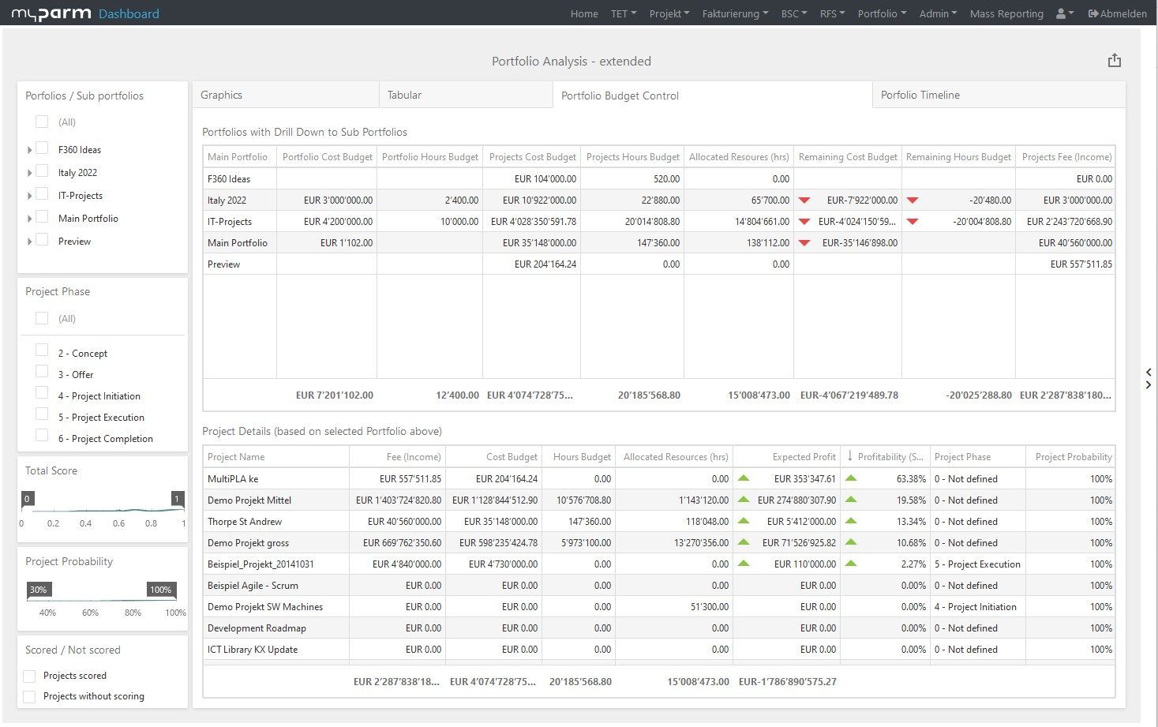
Task: Tick the Projects scored checkbox
Action: (30, 676)
